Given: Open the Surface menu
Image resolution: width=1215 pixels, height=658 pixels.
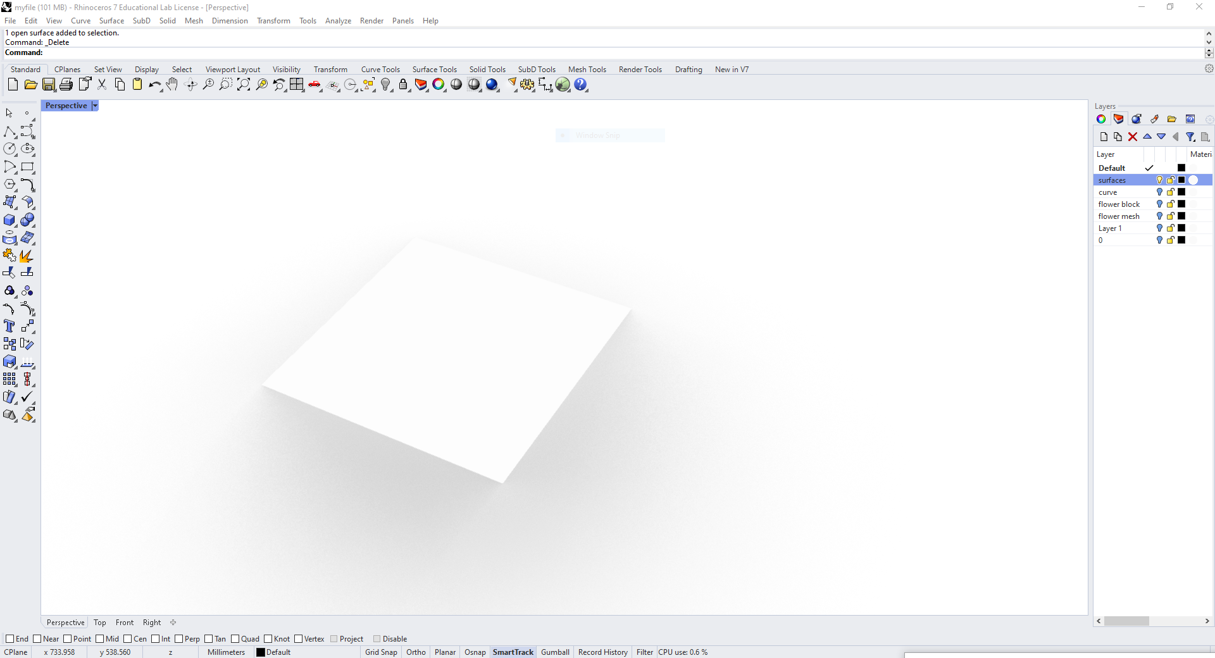Looking at the screenshot, I should tap(111, 21).
